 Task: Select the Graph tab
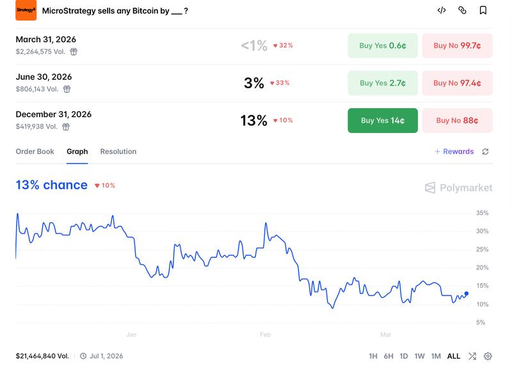coord(77,152)
